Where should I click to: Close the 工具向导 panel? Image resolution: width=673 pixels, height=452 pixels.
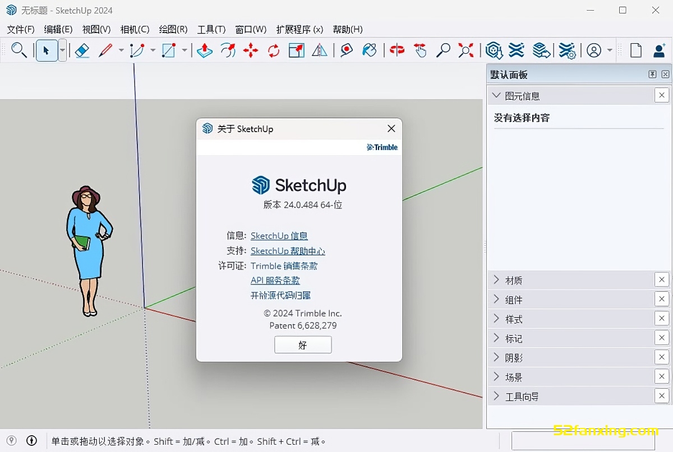[x=662, y=396]
